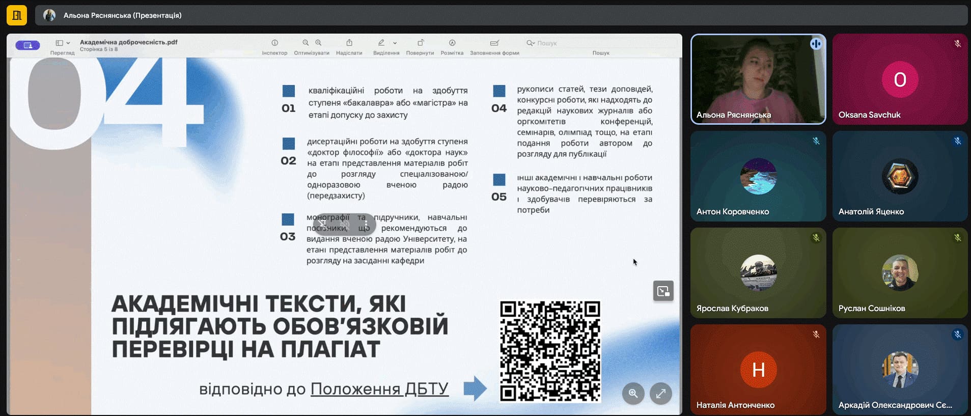Screen dimensions: 971x416
Task: Rotate page with Повернути icon
Action: point(420,43)
